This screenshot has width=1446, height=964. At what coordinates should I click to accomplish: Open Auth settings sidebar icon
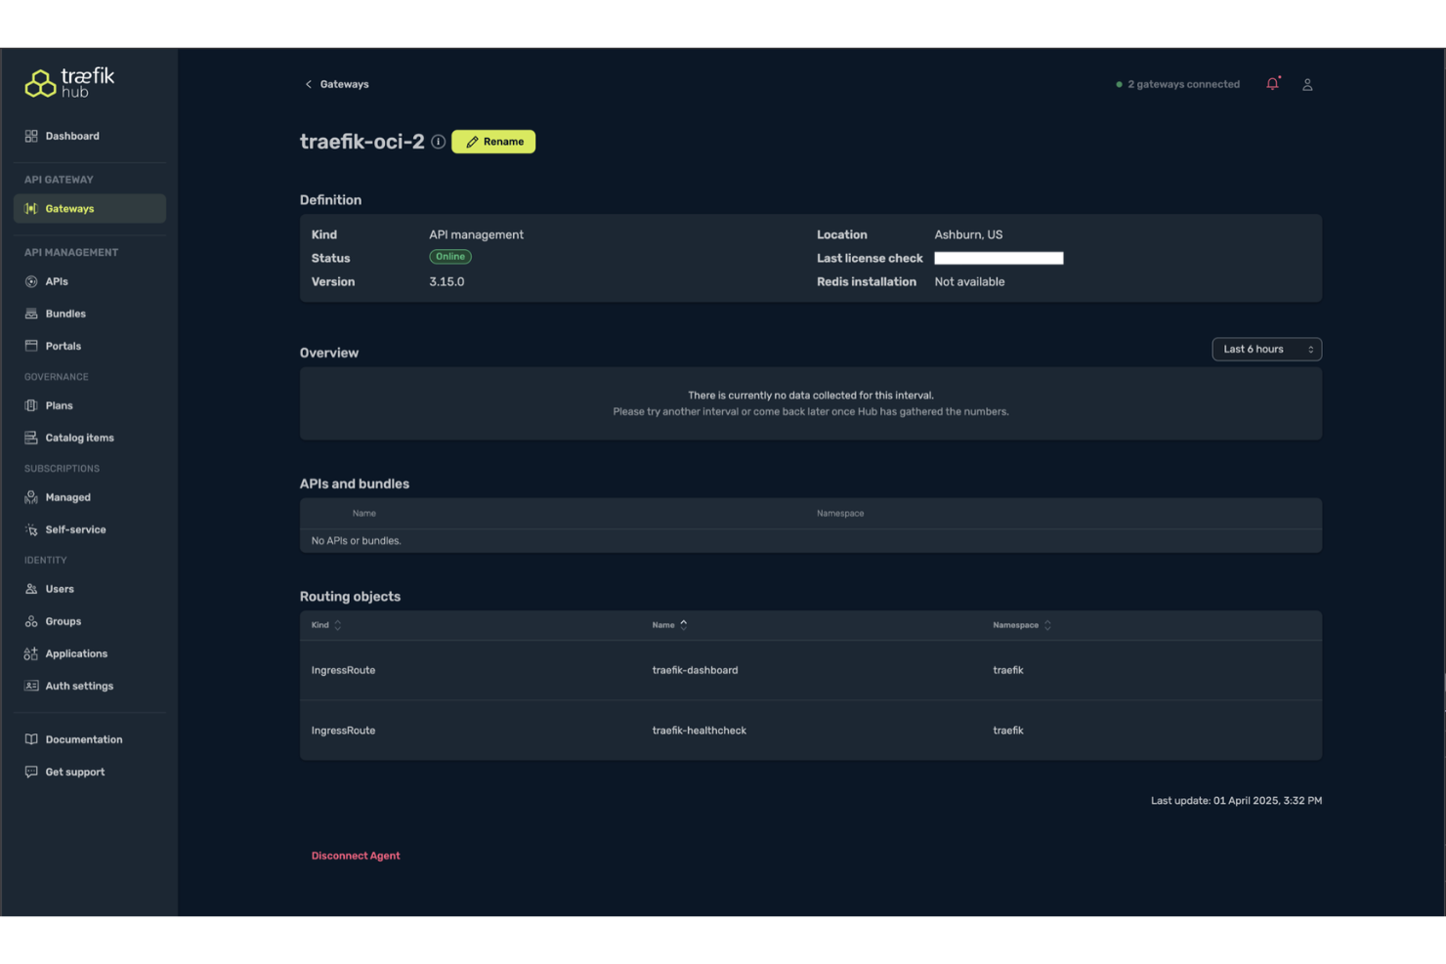point(31,686)
